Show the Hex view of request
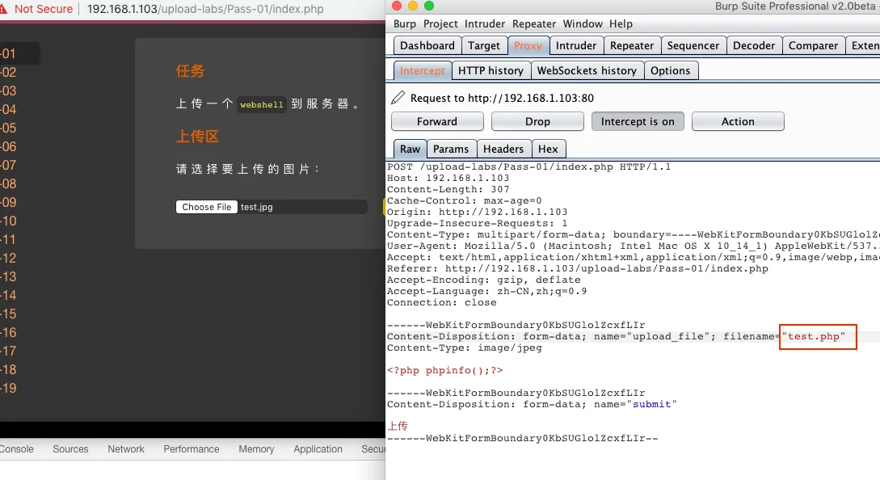The width and height of the screenshot is (880, 480). point(548,149)
